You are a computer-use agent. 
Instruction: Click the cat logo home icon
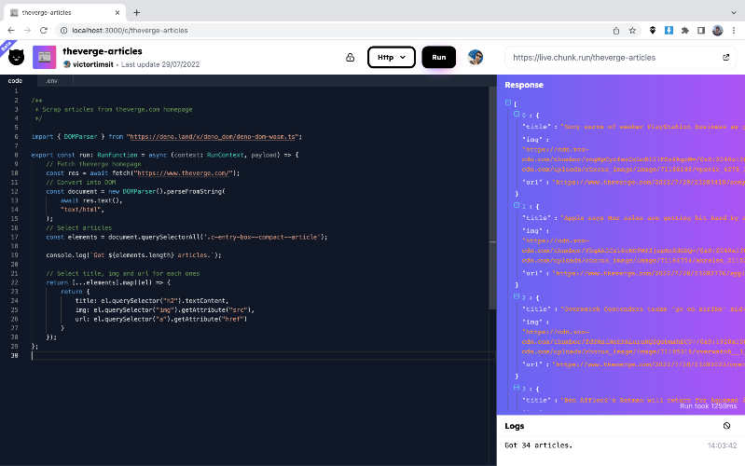coord(16,58)
